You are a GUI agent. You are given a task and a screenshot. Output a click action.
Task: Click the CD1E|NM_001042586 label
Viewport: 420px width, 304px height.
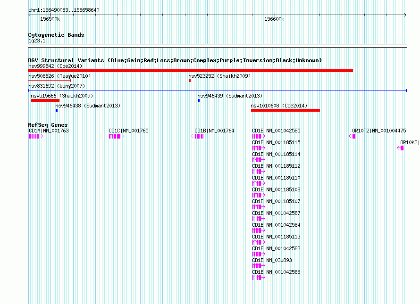coord(276,272)
